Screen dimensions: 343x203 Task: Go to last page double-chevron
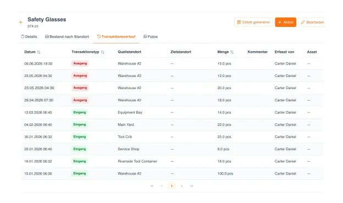[x=191, y=186]
